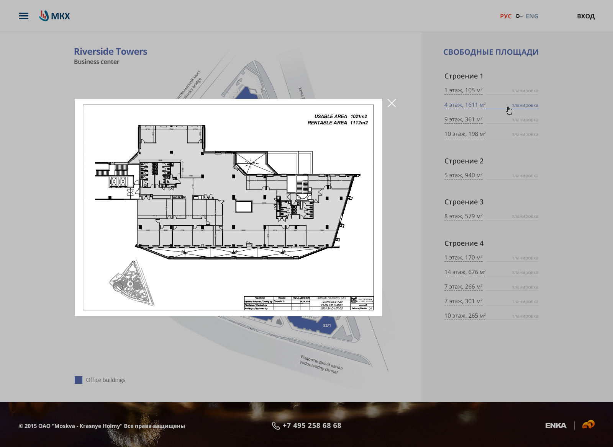
Task: Click the Строение 2 heading
Action: click(x=464, y=161)
